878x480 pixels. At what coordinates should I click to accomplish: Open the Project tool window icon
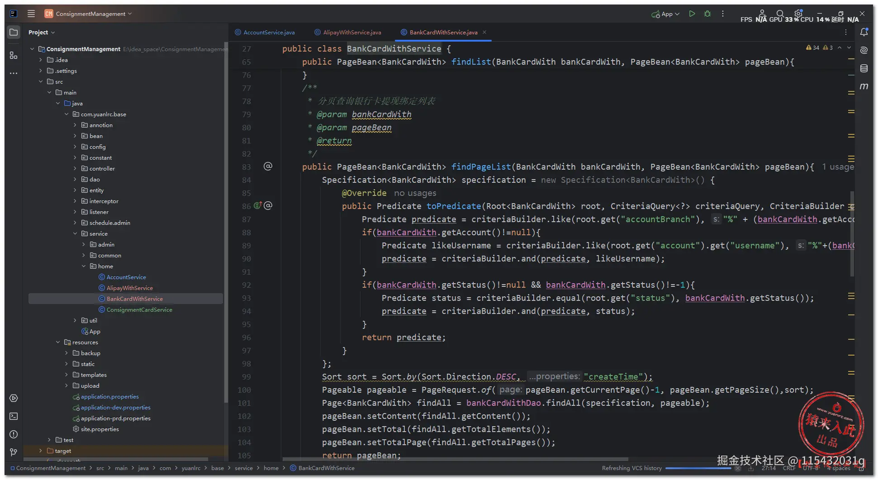point(14,33)
